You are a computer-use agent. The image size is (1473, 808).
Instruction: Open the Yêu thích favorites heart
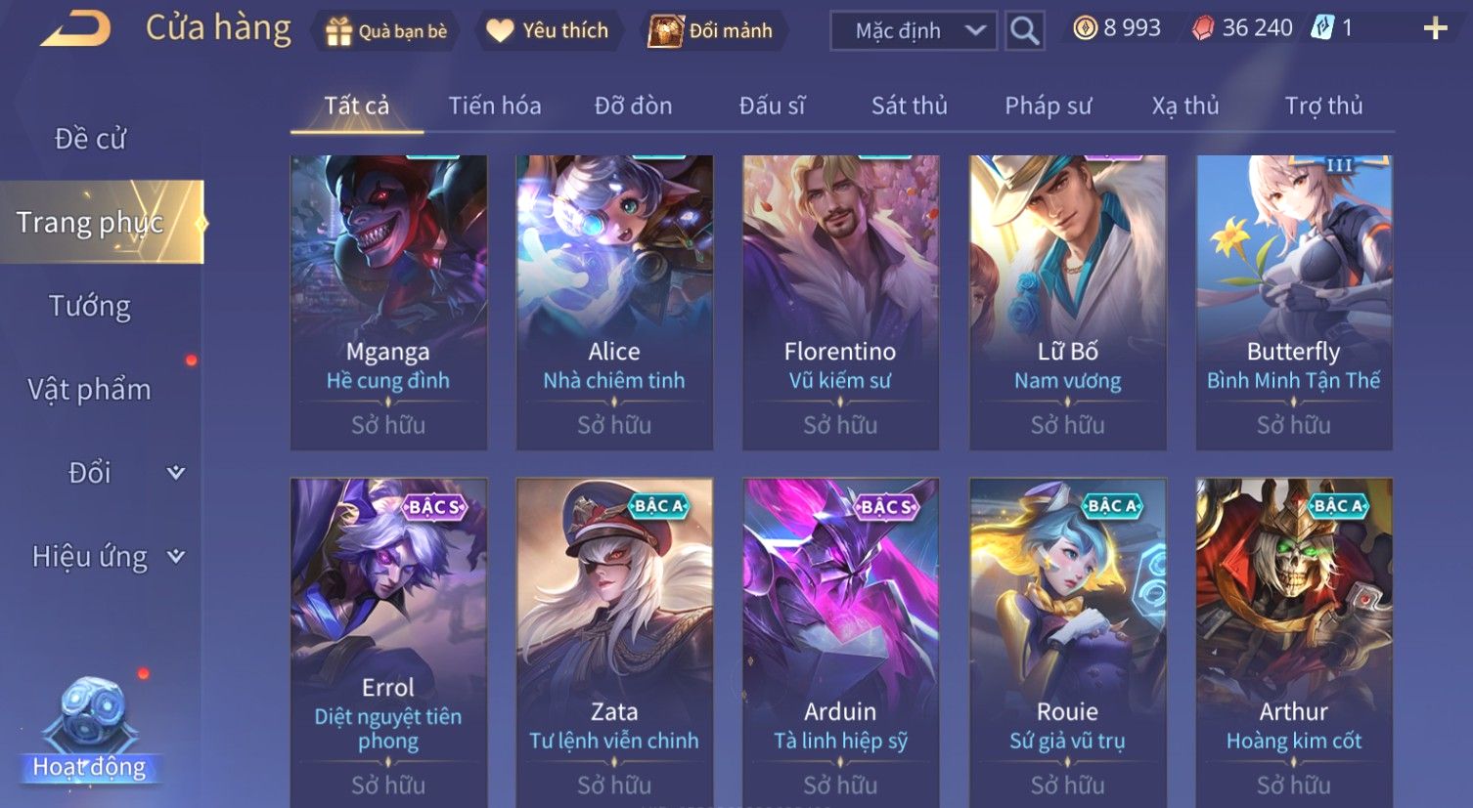pos(500,31)
